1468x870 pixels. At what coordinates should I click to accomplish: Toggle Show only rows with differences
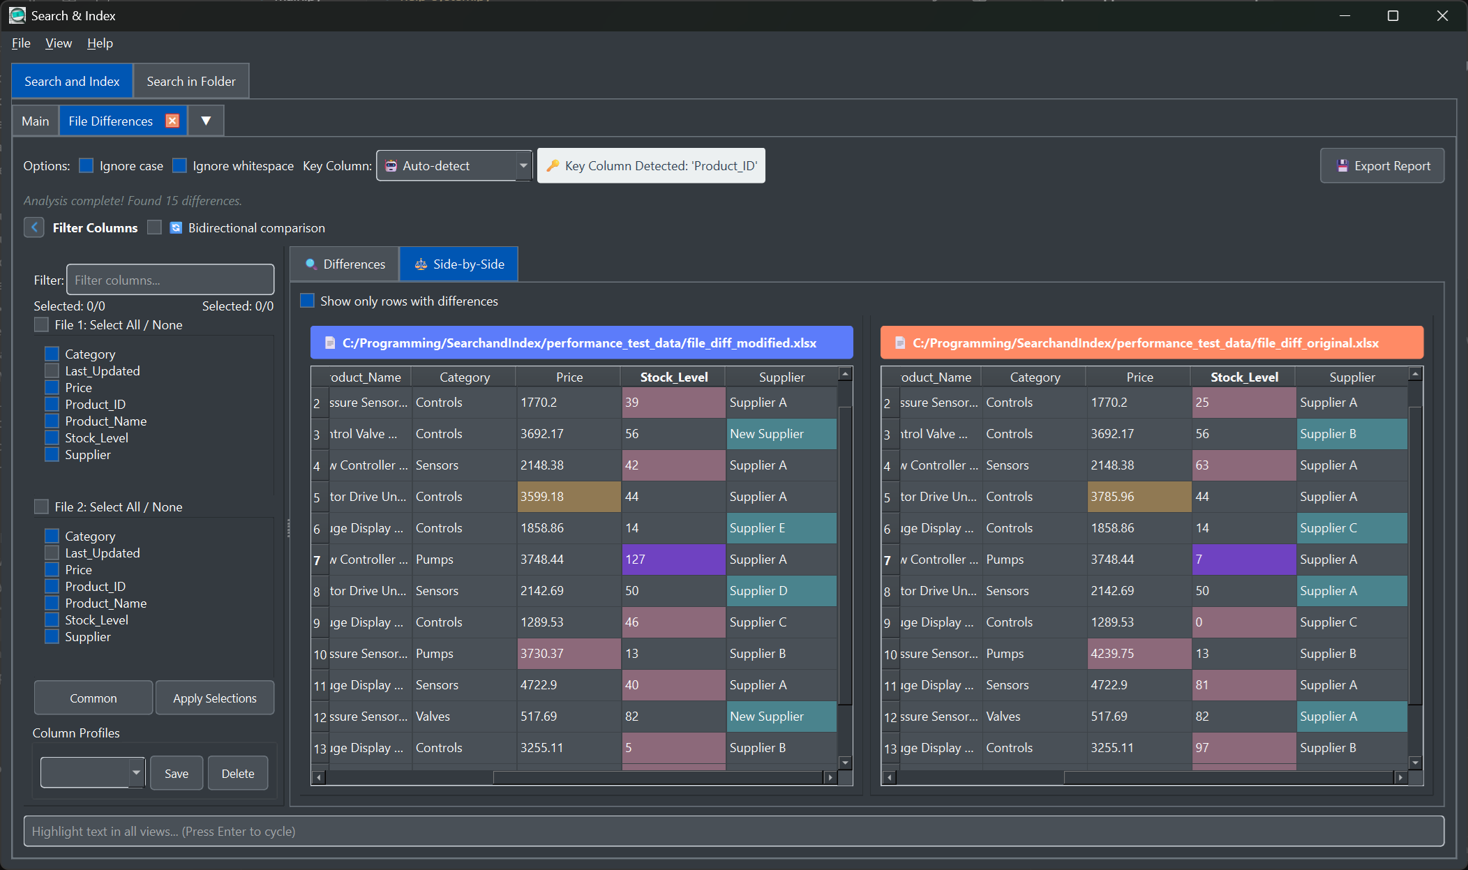point(307,301)
